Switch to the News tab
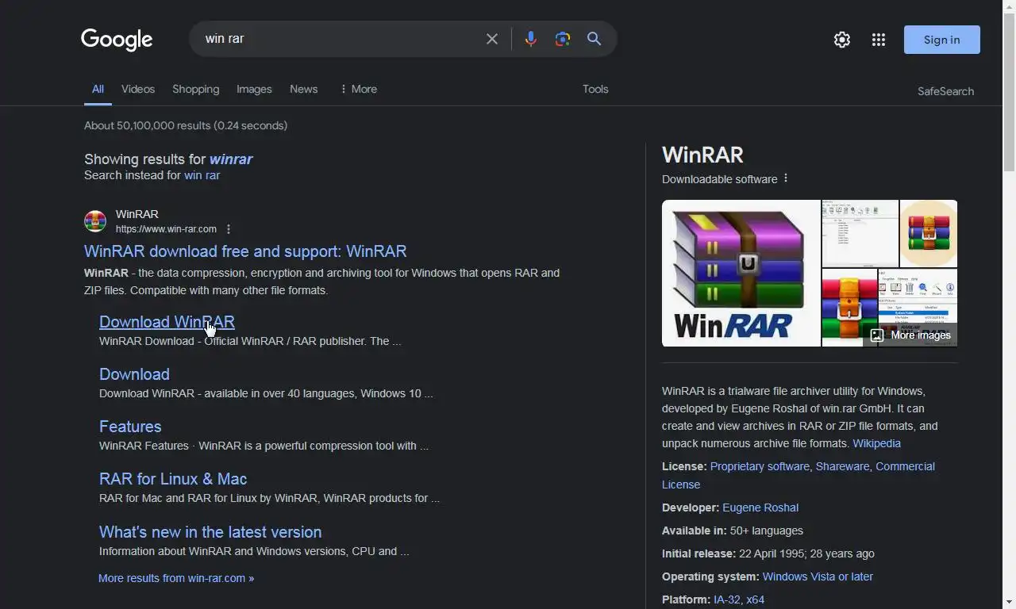 (x=303, y=89)
